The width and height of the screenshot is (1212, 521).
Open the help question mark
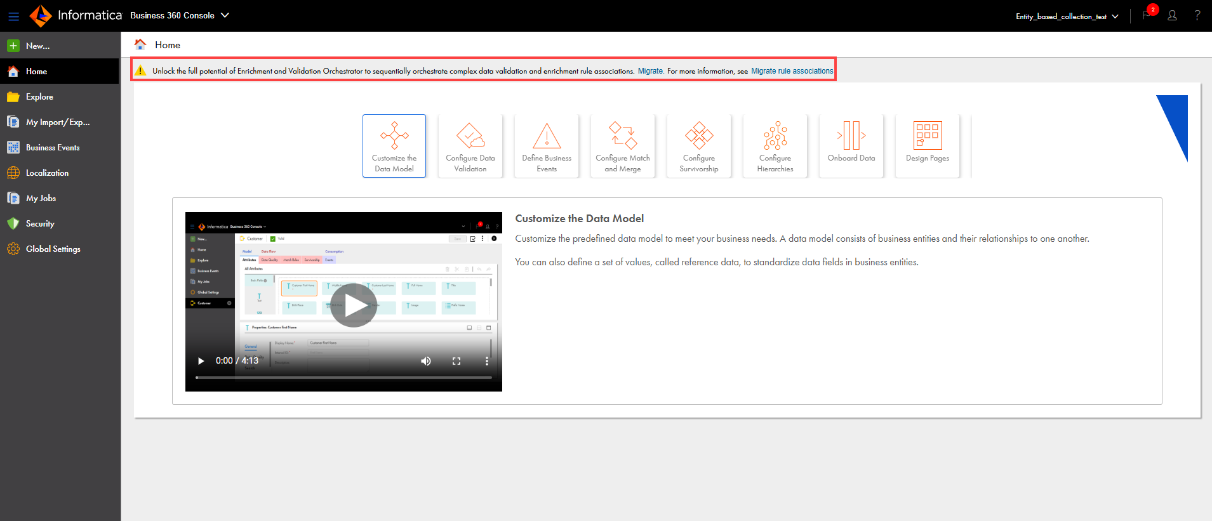click(1197, 15)
